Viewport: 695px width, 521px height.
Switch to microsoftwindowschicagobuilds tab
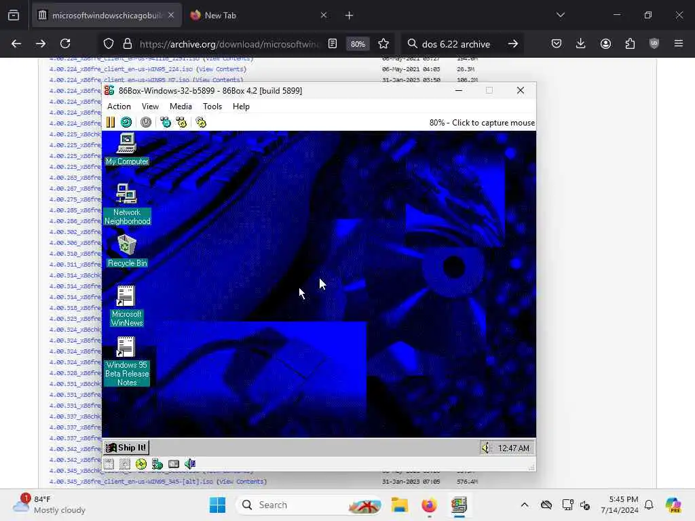click(107, 16)
